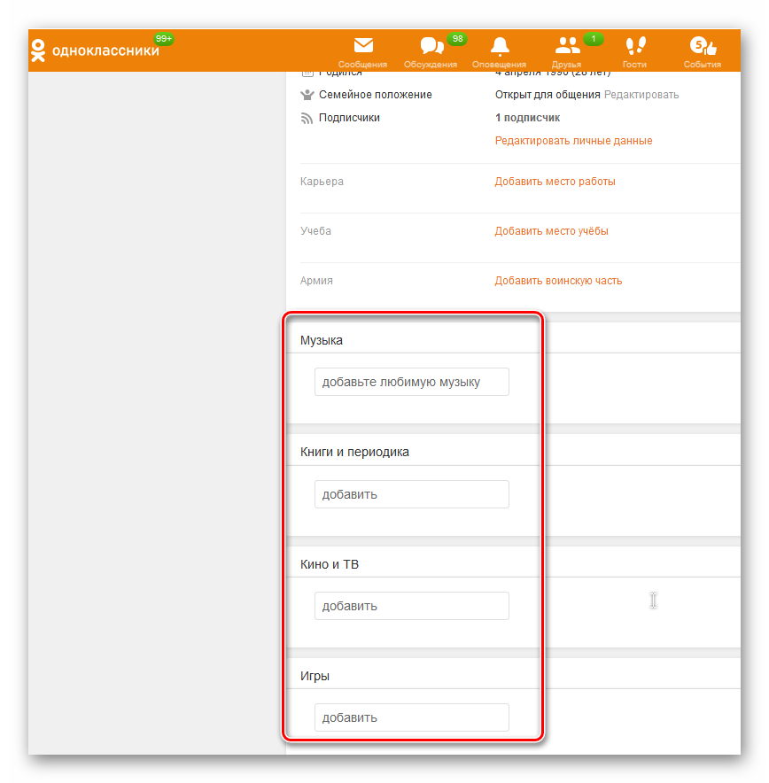The width and height of the screenshot is (769, 783).
Task: Click the Семейное положение crown icon
Action: 307,95
